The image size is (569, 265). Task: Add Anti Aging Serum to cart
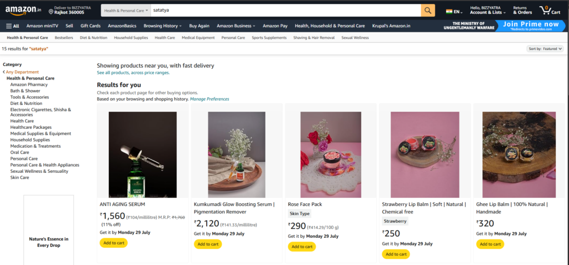point(113,243)
